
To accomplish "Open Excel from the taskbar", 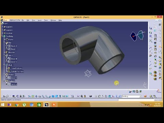I will [x=39, y=105].
